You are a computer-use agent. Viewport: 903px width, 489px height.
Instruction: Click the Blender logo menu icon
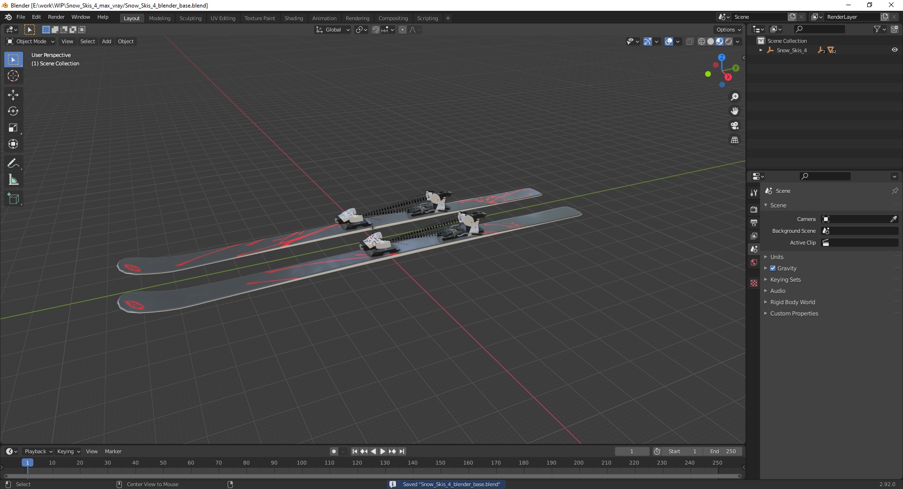tap(8, 17)
